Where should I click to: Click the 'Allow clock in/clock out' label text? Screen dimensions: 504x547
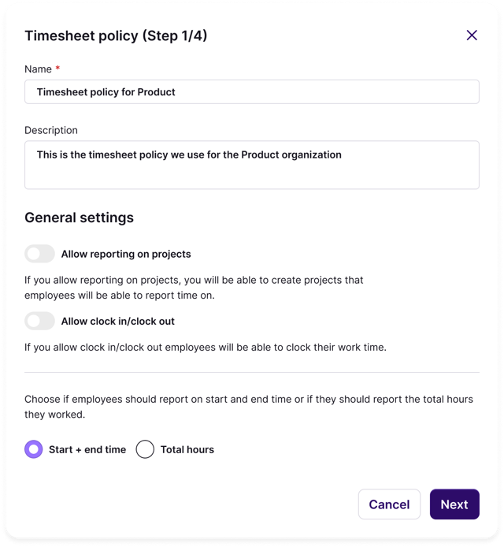tap(118, 321)
